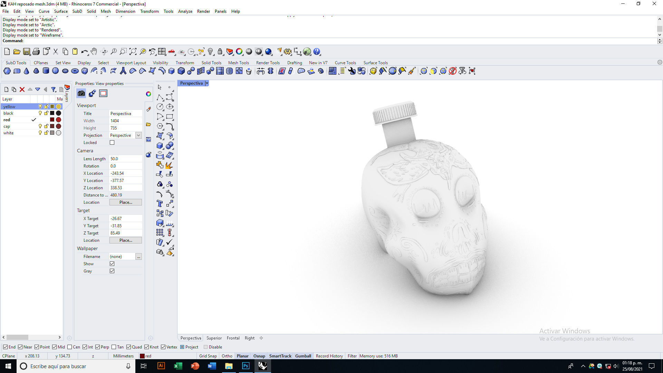Open the Projection dropdown
The image size is (663, 373).
click(138, 135)
